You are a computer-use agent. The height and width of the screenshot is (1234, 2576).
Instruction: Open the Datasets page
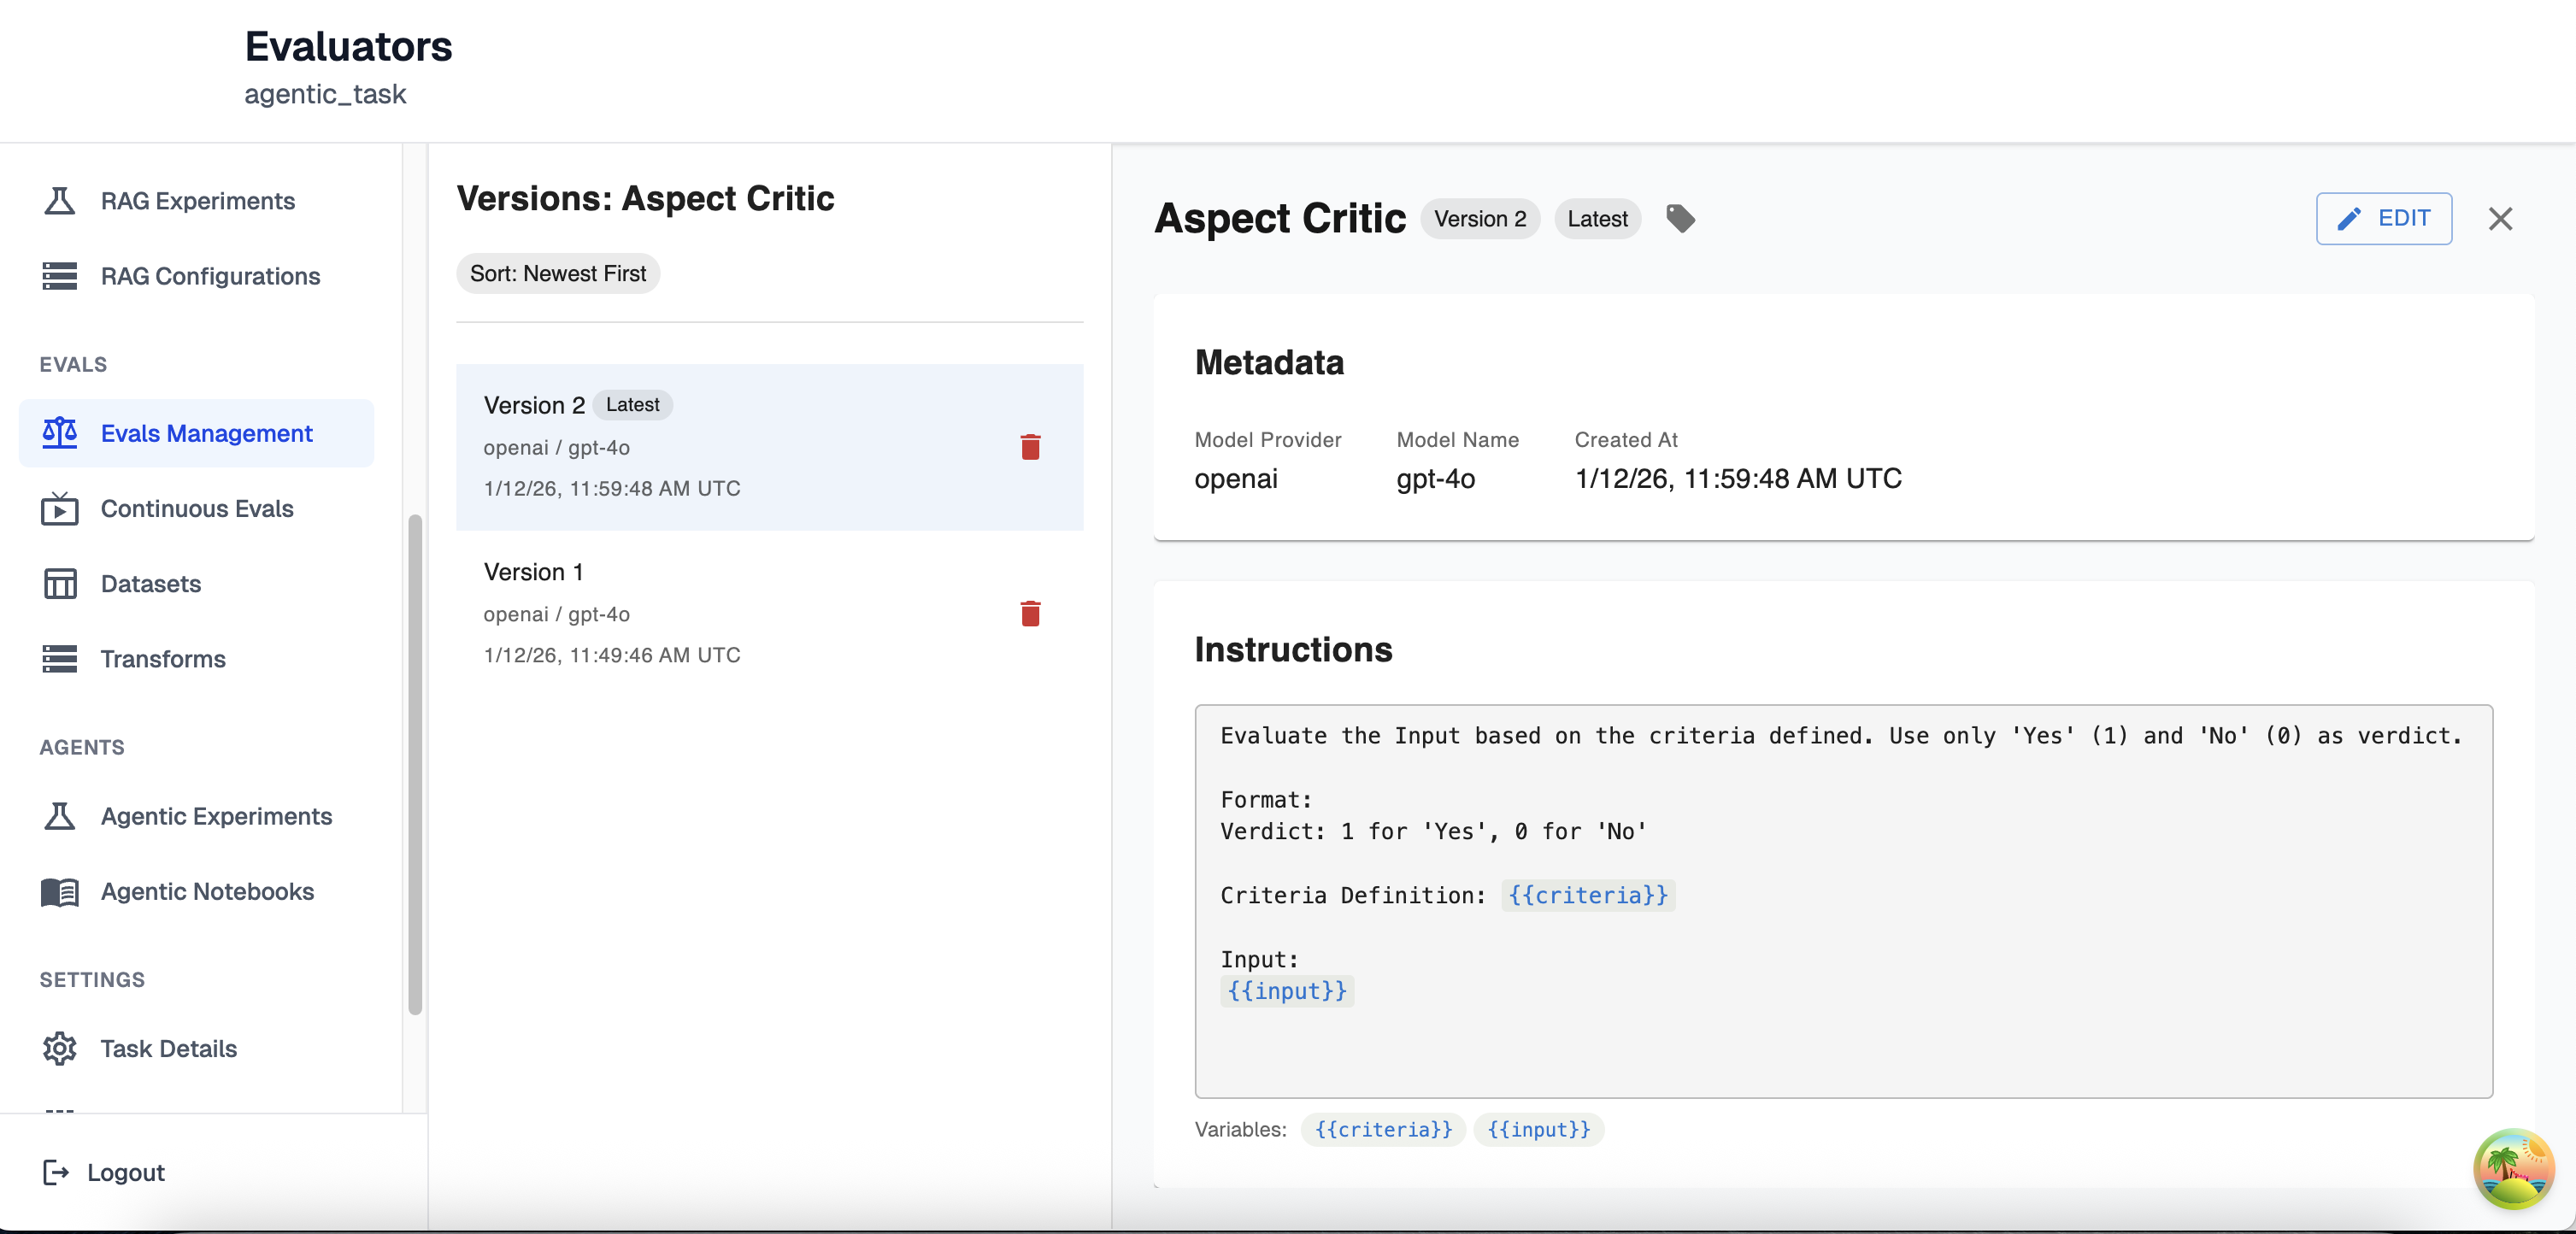pyautogui.click(x=150, y=583)
